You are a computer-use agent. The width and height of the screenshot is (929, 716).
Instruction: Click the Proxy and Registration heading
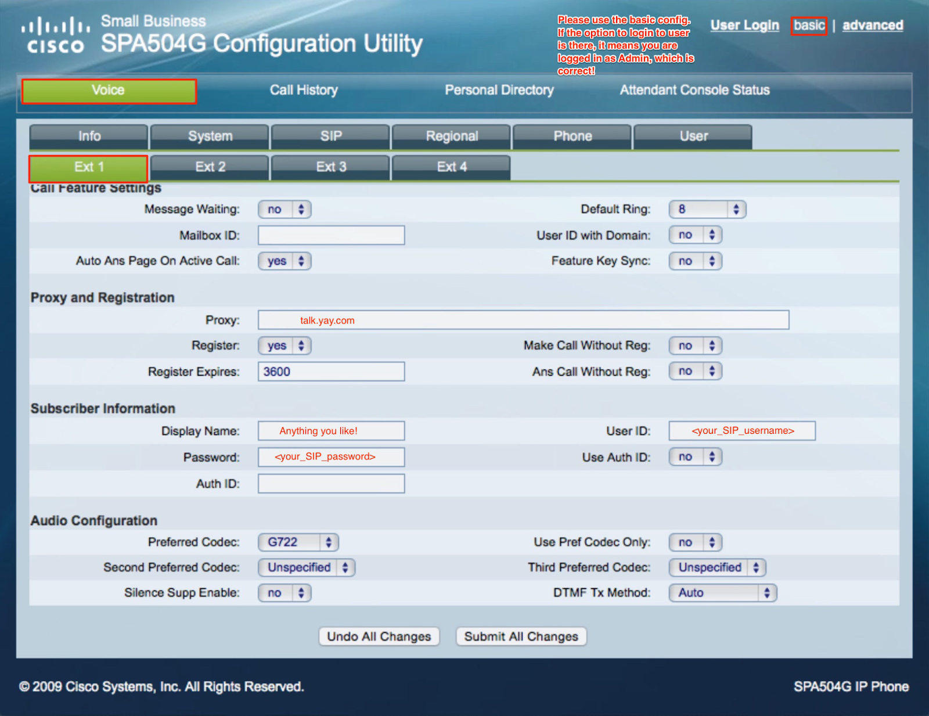point(103,298)
